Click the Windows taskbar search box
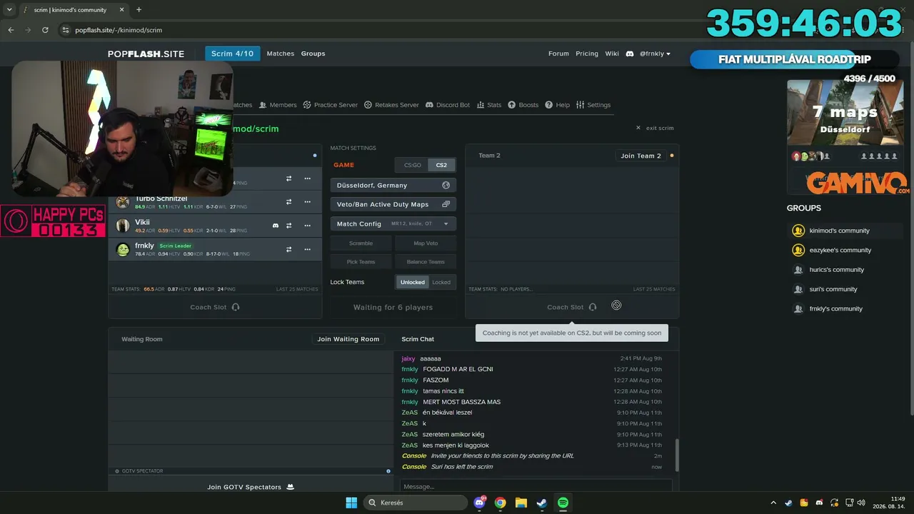Screen dimensions: 914x514 tap(416, 503)
